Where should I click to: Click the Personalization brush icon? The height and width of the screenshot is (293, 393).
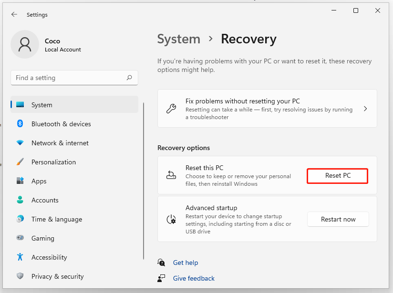pyautogui.click(x=20, y=162)
